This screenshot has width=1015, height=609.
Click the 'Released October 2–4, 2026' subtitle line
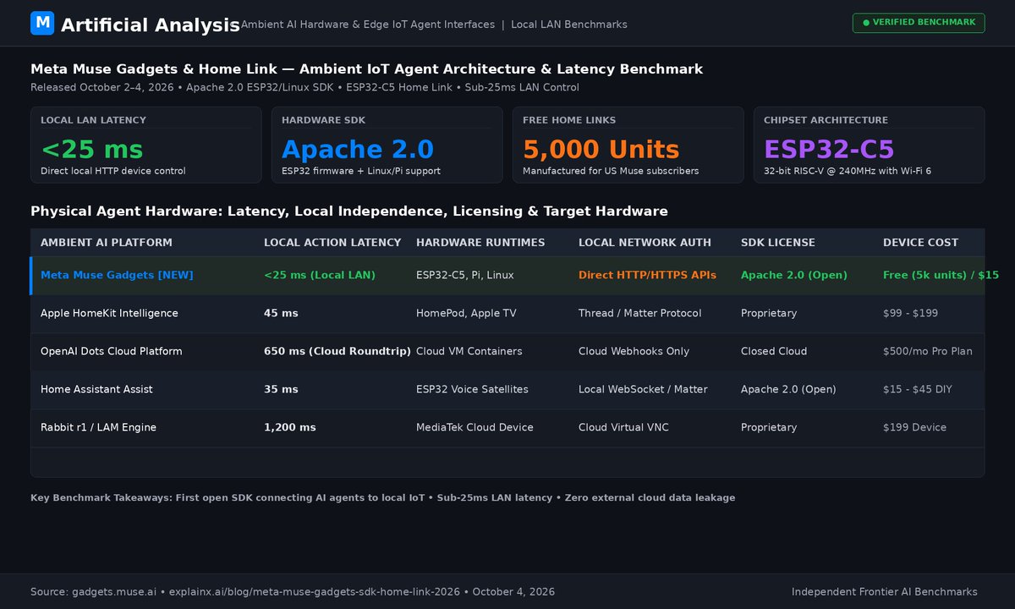tap(304, 87)
